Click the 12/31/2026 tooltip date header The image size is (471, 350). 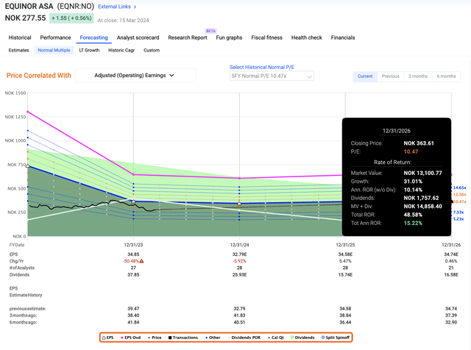click(397, 131)
